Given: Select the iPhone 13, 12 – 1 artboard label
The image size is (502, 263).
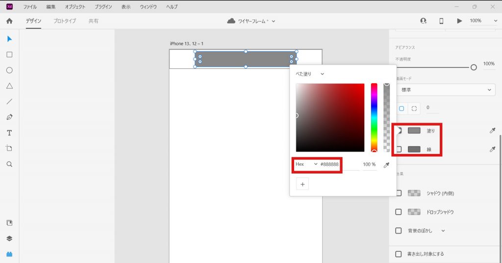Looking at the screenshot, I should (x=186, y=44).
